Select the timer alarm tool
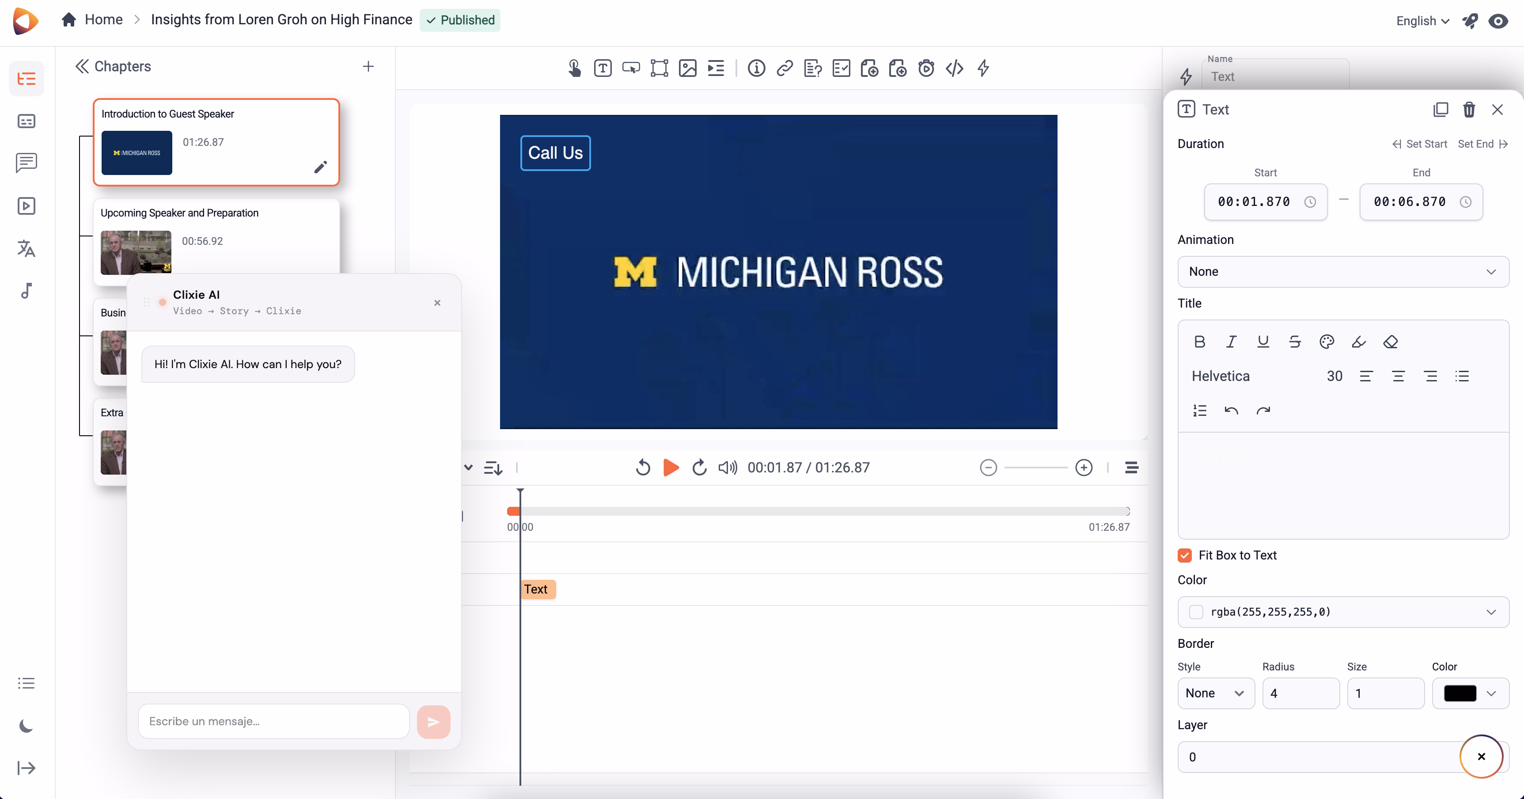The width and height of the screenshot is (1524, 799). coord(926,68)
